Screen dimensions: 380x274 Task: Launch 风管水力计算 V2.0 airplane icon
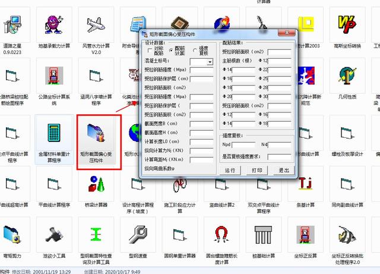point(96,25)
